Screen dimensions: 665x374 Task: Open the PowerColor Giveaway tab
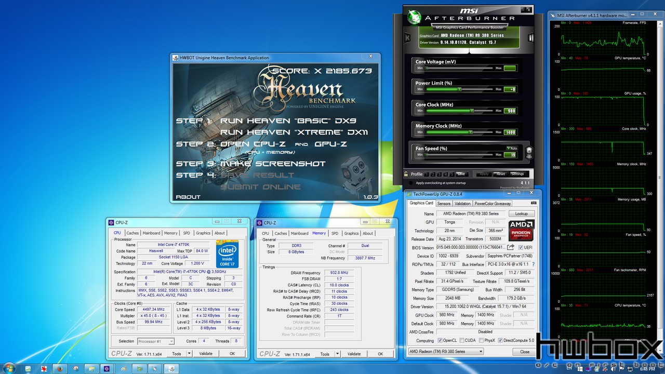click(x=493, y=204)
